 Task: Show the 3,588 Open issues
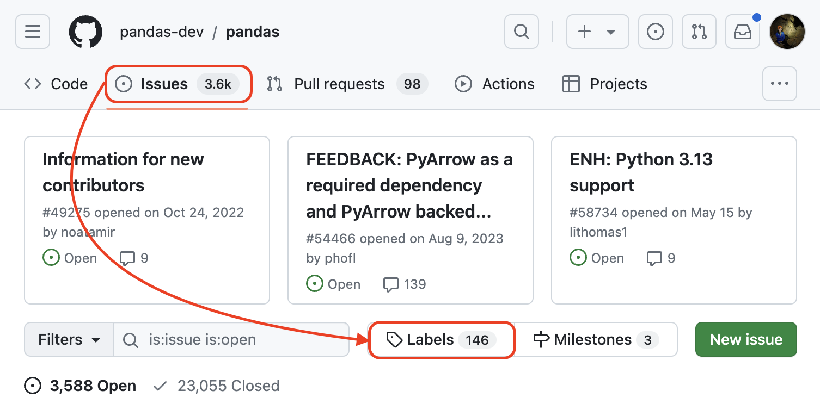(x=81, y=386)
